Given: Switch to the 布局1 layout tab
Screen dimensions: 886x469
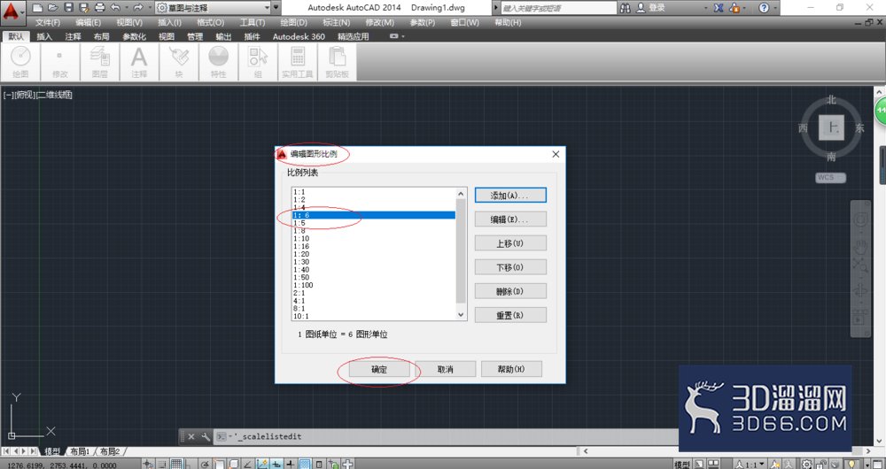Looking at the screenshot, I should [81, 451].
